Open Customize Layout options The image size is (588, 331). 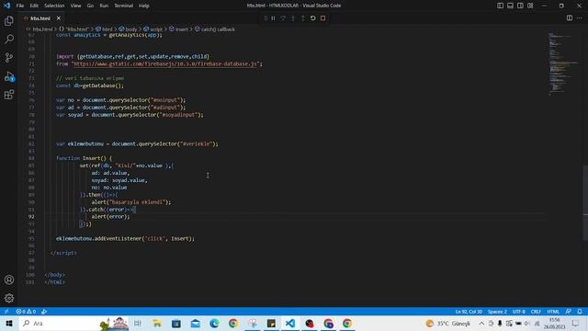[530, 6]
